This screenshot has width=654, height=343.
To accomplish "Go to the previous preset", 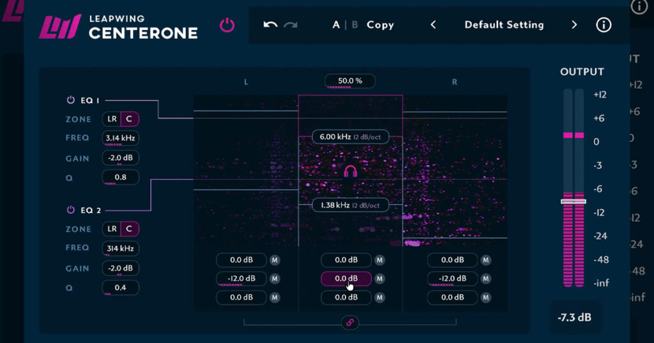I will [x=434, y=25].
